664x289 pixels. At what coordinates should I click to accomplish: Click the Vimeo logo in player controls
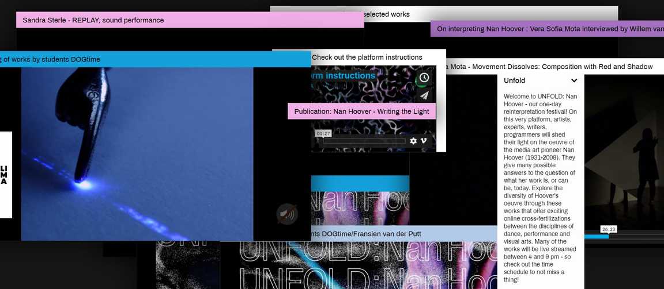[424, 141]
